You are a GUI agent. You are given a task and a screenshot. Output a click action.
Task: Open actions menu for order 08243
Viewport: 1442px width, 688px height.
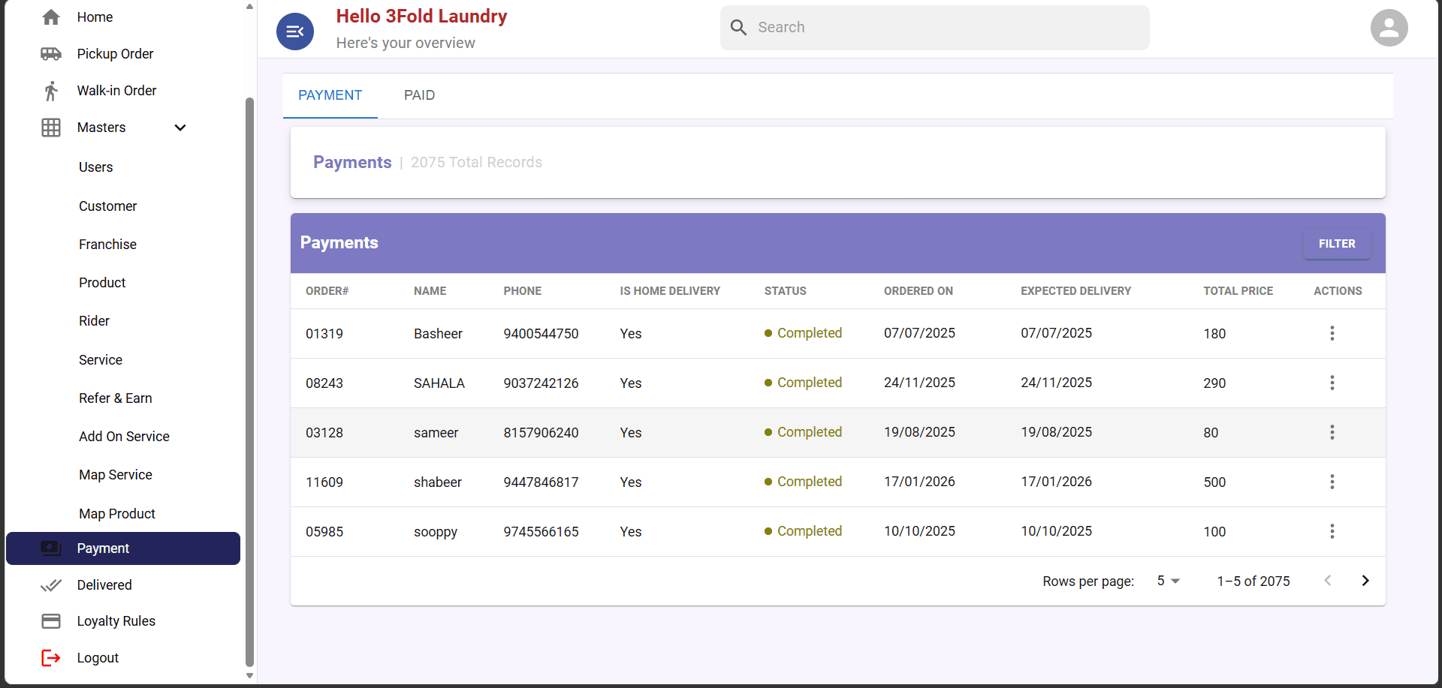(1332, 383)
